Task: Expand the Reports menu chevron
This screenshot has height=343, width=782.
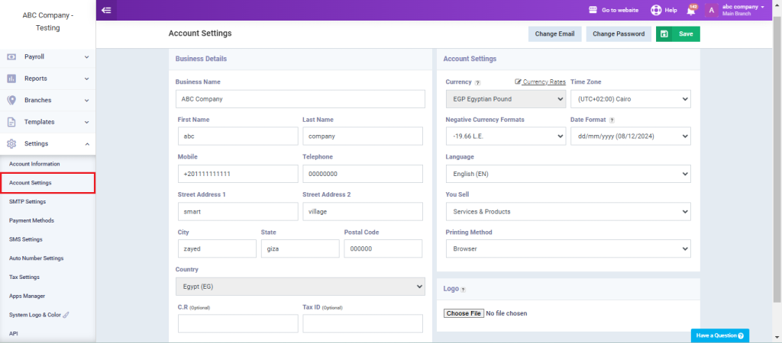Action: click(x=87, y=79)
